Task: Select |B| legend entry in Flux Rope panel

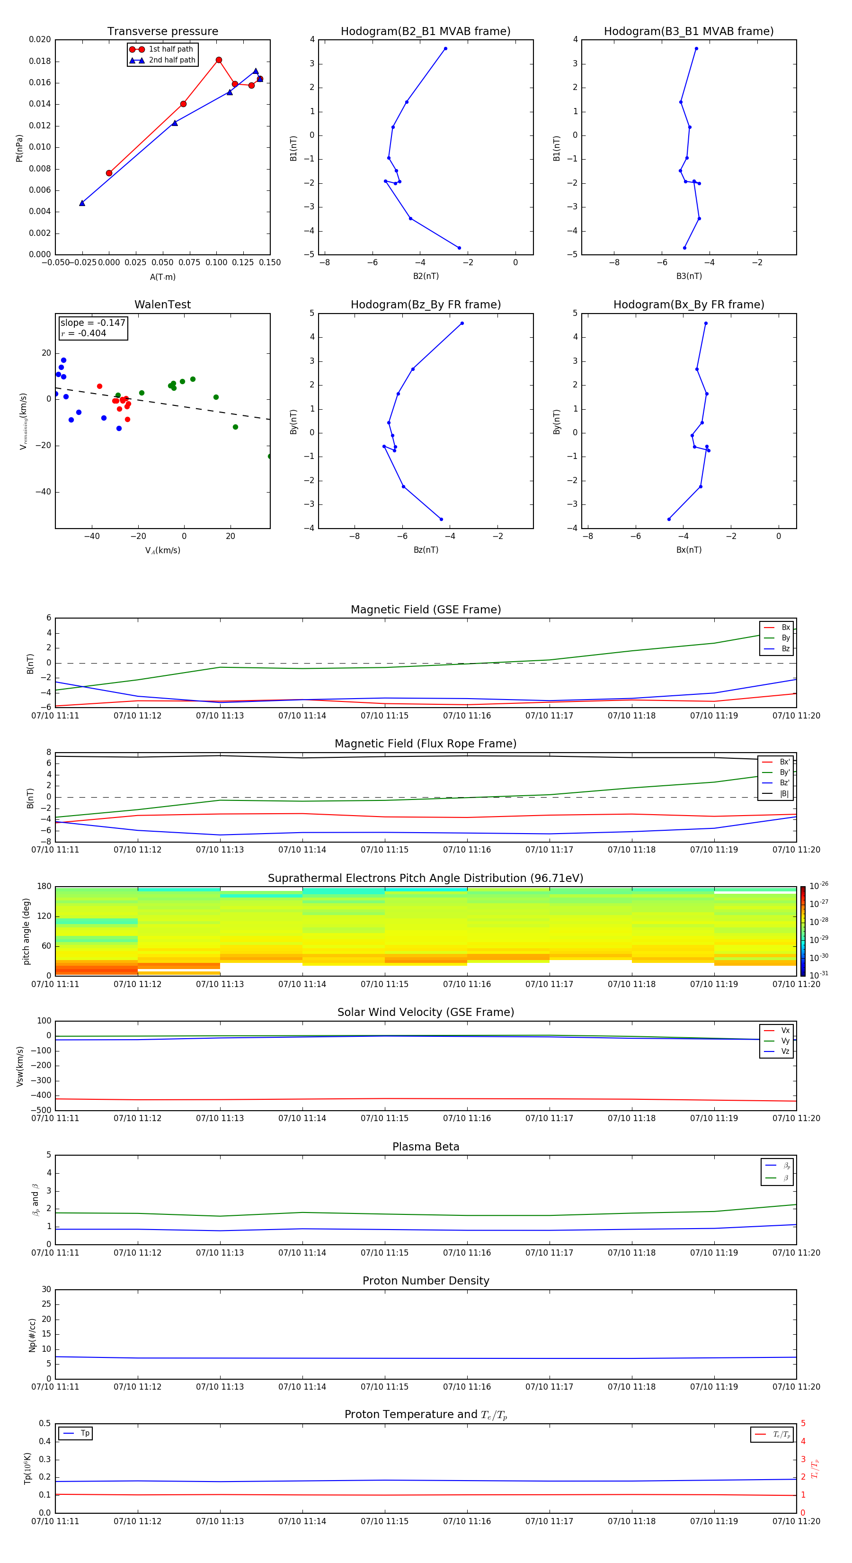Action: [x=777, y=794]
